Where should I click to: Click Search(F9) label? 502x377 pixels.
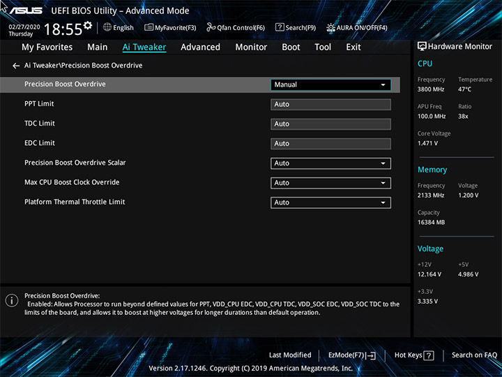coord(301,28)
